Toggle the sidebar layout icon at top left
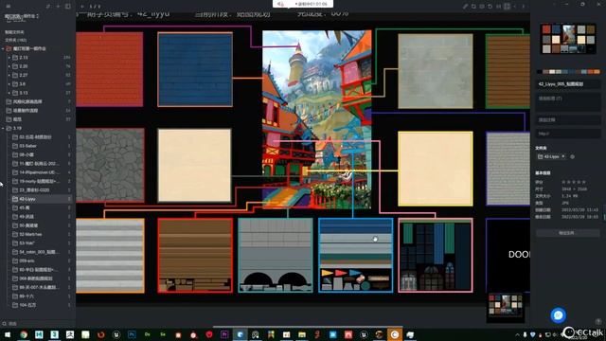606x341 pixels. pyautogui.click(x=67, y=7)
